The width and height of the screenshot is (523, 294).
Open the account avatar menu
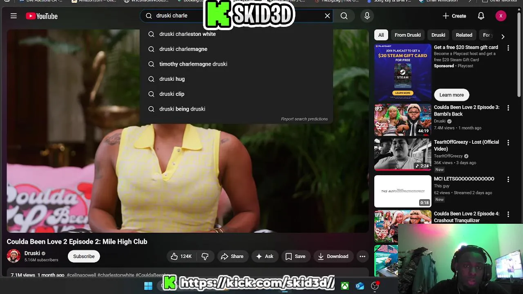pos(501,16)
